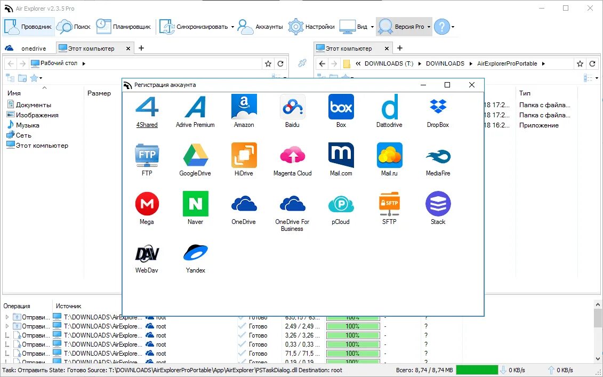The width and height of the screenshot is (603, 377).
Task: Open the Музыка folder
Action: [x=23, y=125]
